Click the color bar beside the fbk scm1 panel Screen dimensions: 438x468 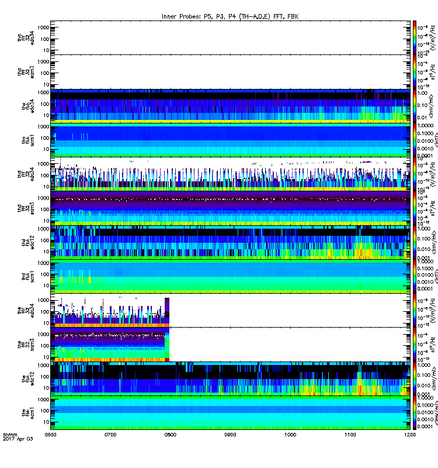(x=415, y=413)
